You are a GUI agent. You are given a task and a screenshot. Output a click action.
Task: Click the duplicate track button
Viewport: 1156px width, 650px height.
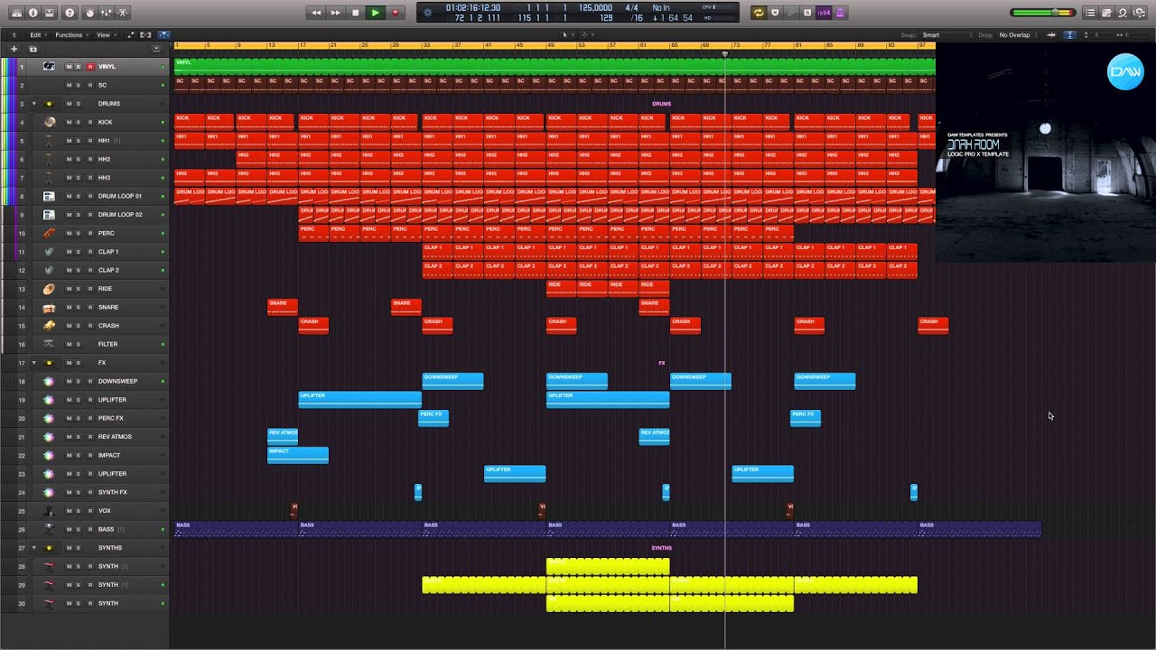(x=33, y=49)
